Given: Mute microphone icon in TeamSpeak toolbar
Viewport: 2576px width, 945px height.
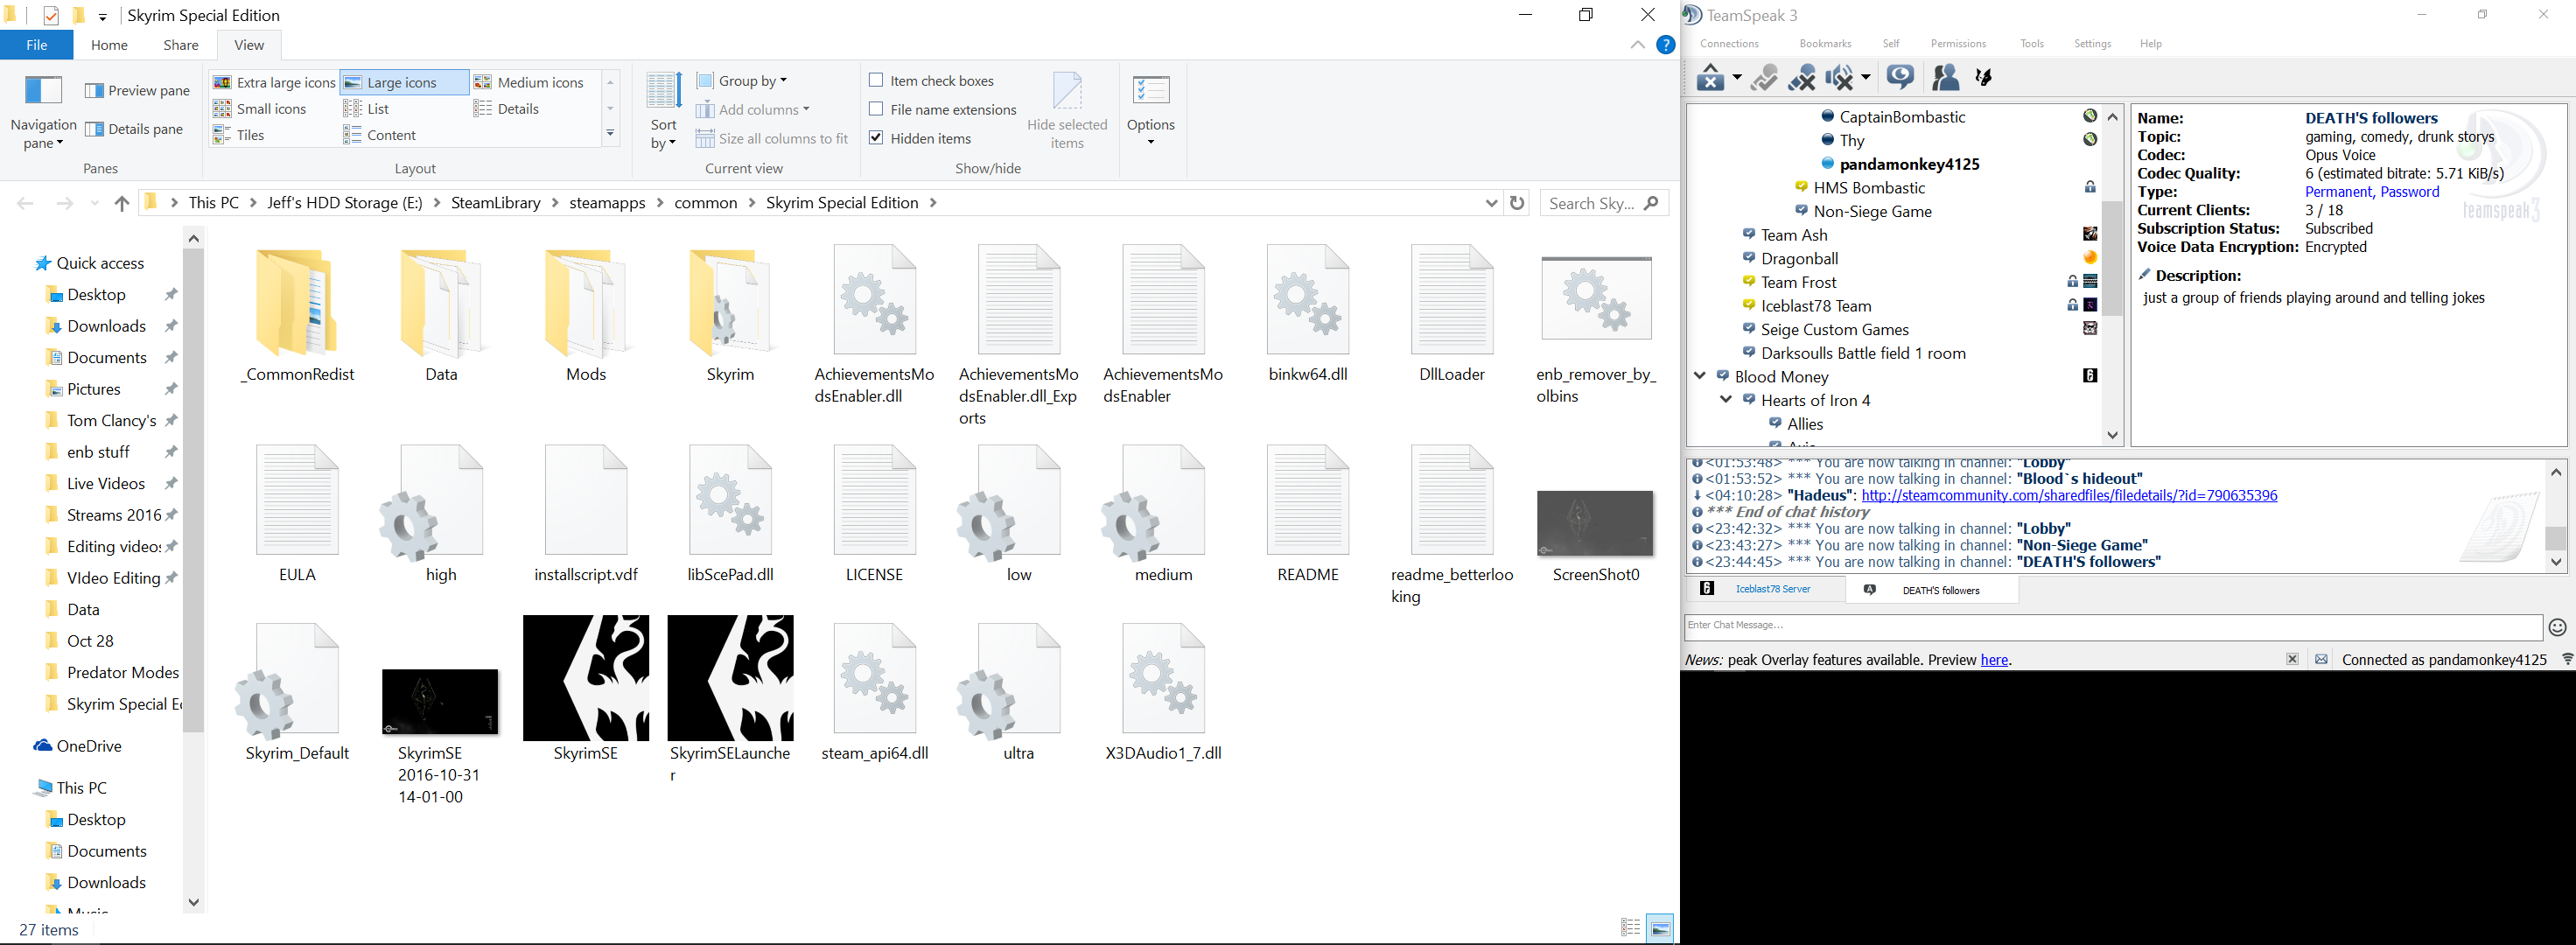Looking at the screenshot, I should click(1802, 77).
